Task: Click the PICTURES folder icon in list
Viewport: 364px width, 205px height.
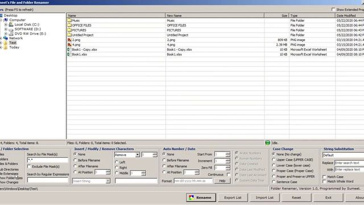Action: 69,30
